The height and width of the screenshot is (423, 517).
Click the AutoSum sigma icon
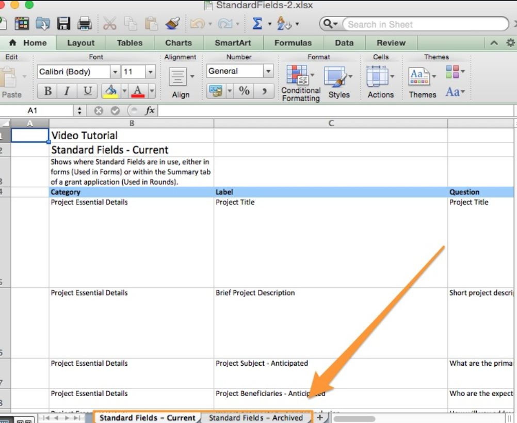257,24
